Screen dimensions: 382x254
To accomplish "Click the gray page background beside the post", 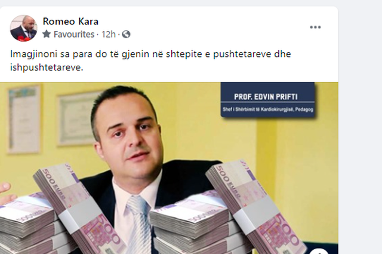I will [360, 127].
